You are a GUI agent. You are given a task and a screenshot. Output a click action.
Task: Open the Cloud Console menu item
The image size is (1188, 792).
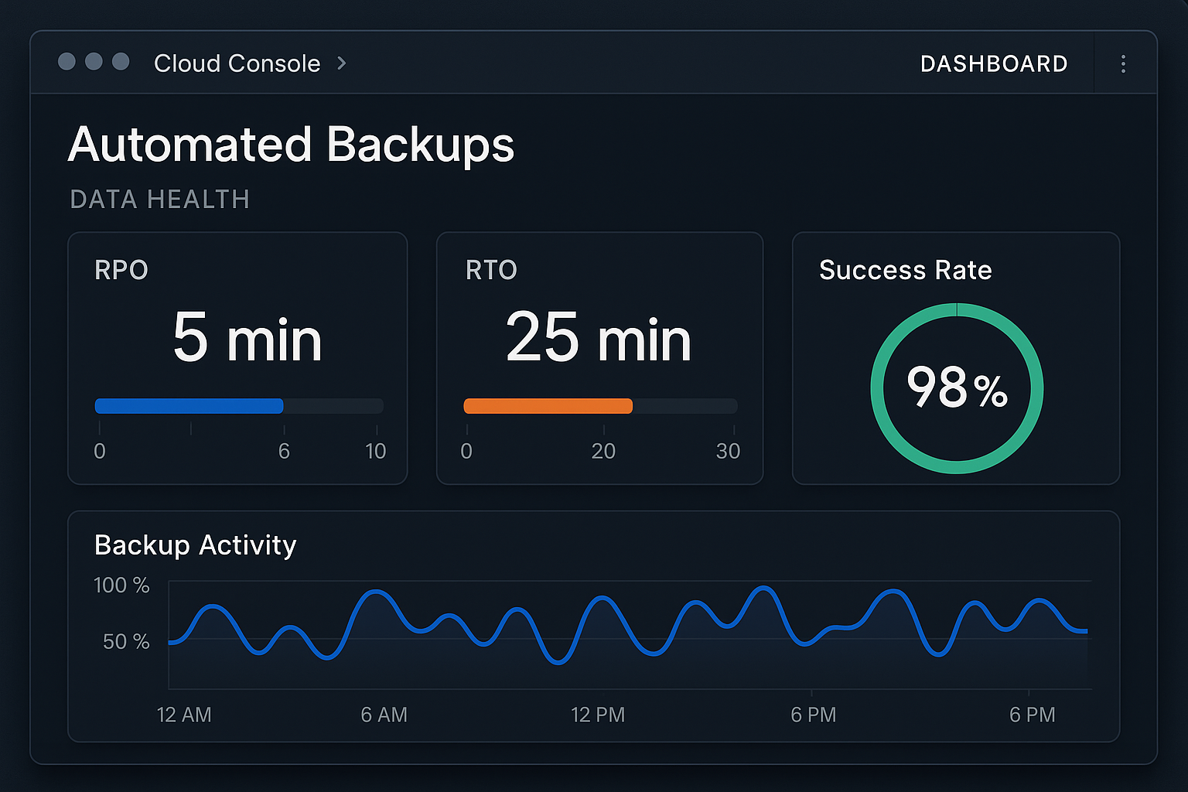pyautogui.click(x=237, y=63)
